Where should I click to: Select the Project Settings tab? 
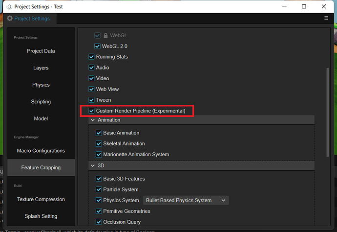pos(30,19)
